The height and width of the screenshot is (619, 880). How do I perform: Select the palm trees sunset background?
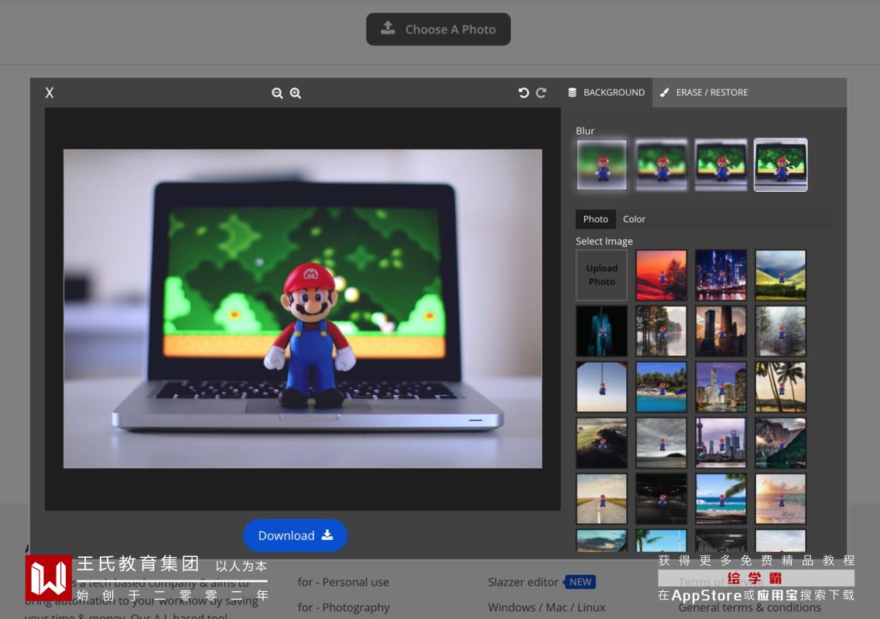tap(781, 387)
